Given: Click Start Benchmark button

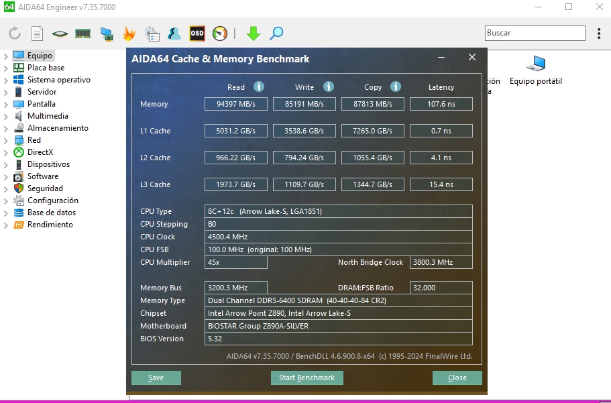Looking at the screenshot, I should point(307,378).
